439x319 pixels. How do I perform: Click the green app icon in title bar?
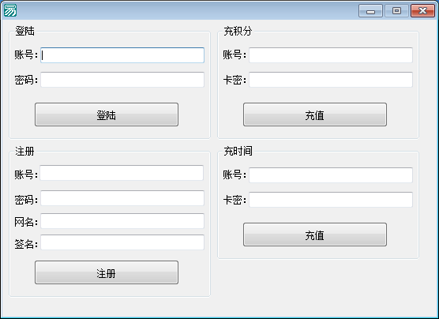(x=10, y=10)
